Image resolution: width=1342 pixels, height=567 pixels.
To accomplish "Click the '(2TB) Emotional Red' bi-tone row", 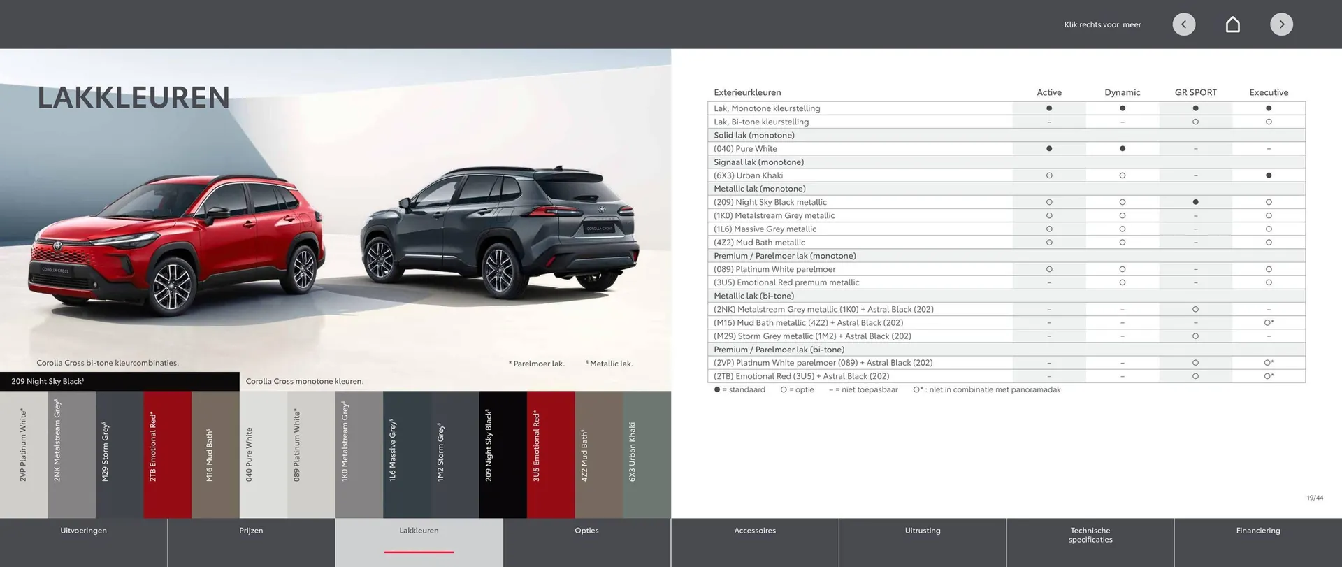I will pos(1006,376).
